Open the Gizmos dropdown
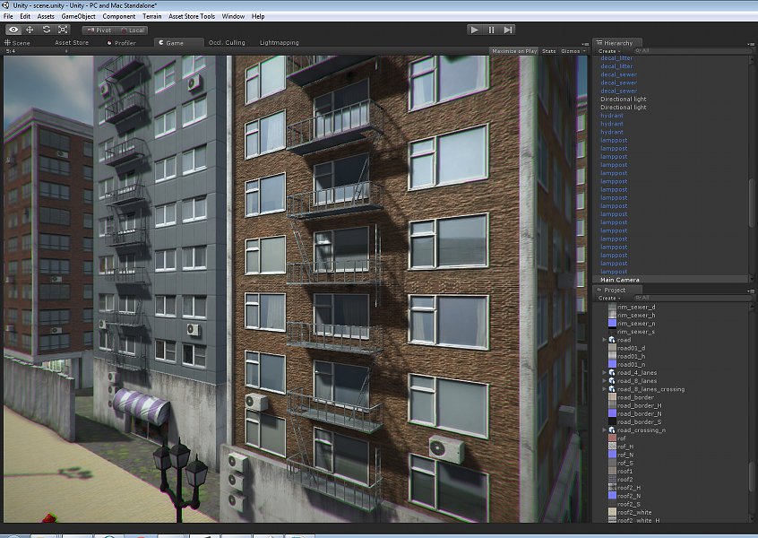The image size is (758, 538). click(573, 51)
